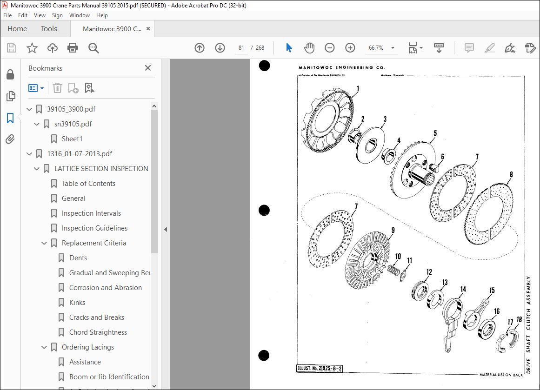Jump to Table of Contents bookmark
Viewport: 540px width, 390px height.
[x=88, y=184]
